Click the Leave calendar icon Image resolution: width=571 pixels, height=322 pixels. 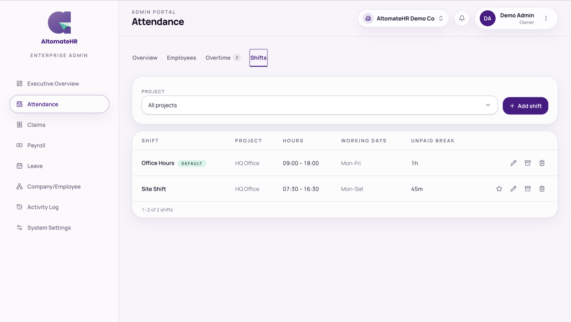coord(20,166)
